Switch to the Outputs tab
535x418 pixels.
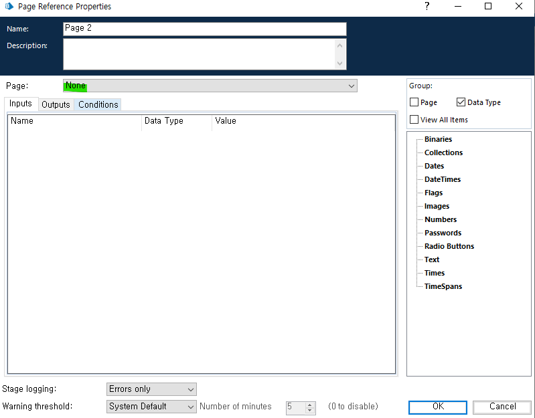(56, 104)
